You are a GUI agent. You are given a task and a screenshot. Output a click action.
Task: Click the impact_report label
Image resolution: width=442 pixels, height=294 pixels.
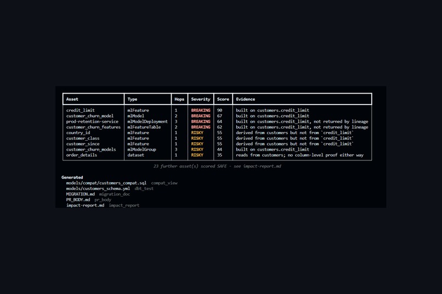click(x=124, y=205)
